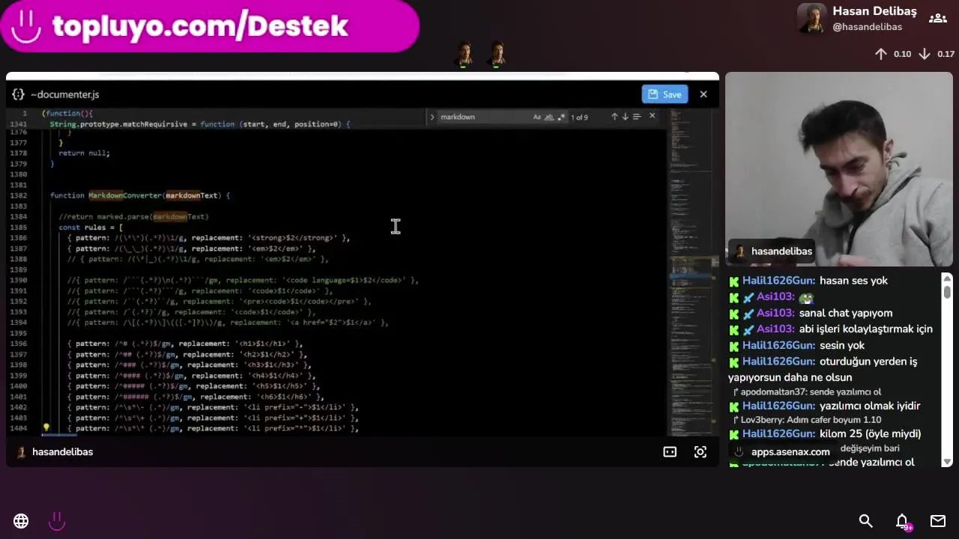
Task: Click the right streamer avatar above the editor
Action: (497, 54)
